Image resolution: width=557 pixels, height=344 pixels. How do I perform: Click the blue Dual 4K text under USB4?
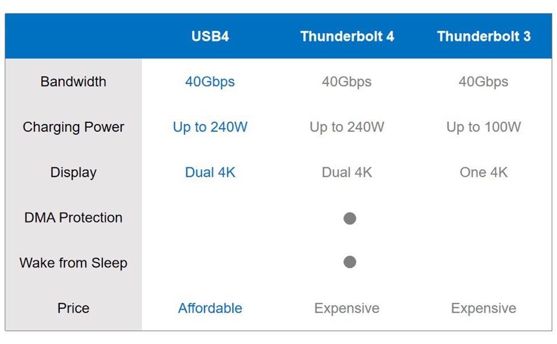210,172
